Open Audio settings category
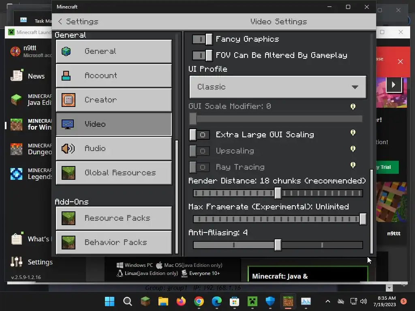This screenshot has height=311, width=415. pyautogui.click(x=114, y=149)
